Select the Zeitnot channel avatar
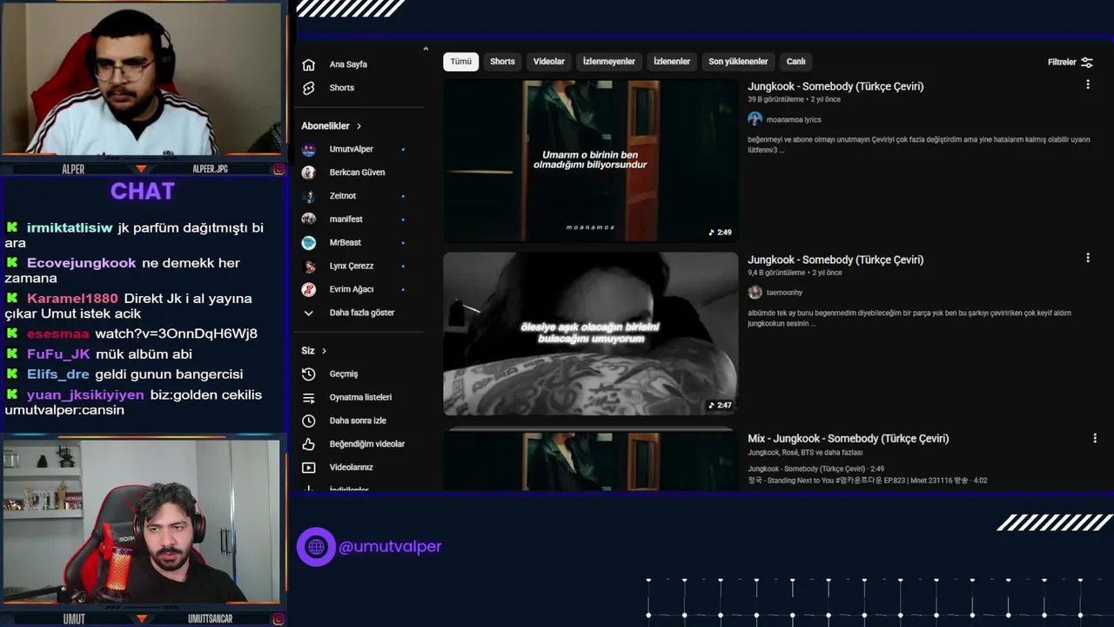1114x627 pixels. pyautogui.click(x=308, y=196)
